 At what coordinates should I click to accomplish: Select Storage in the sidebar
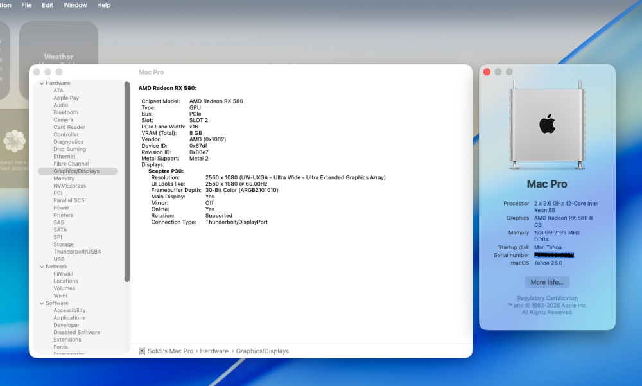64,245
